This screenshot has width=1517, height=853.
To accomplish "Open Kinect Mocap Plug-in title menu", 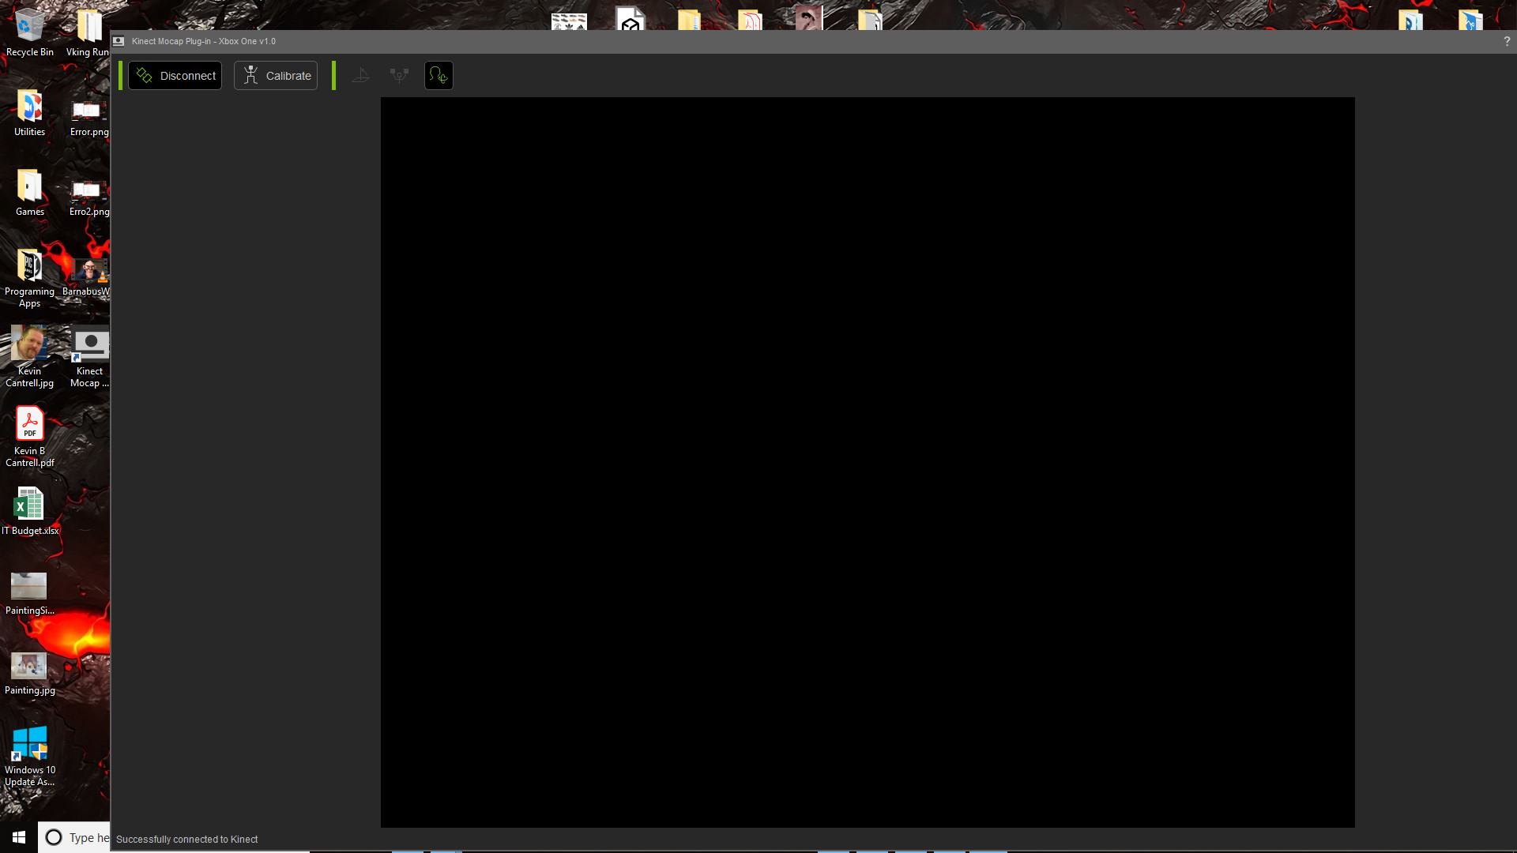I will (x=120, y=42).
